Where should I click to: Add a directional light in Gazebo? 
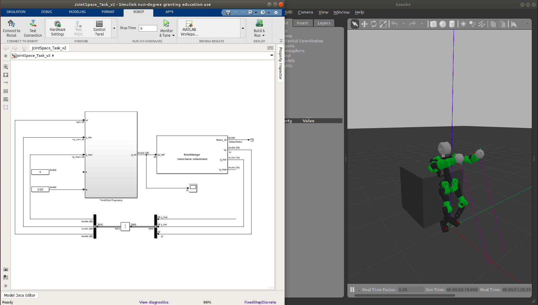pyautogui.click(x=482, y=24)
